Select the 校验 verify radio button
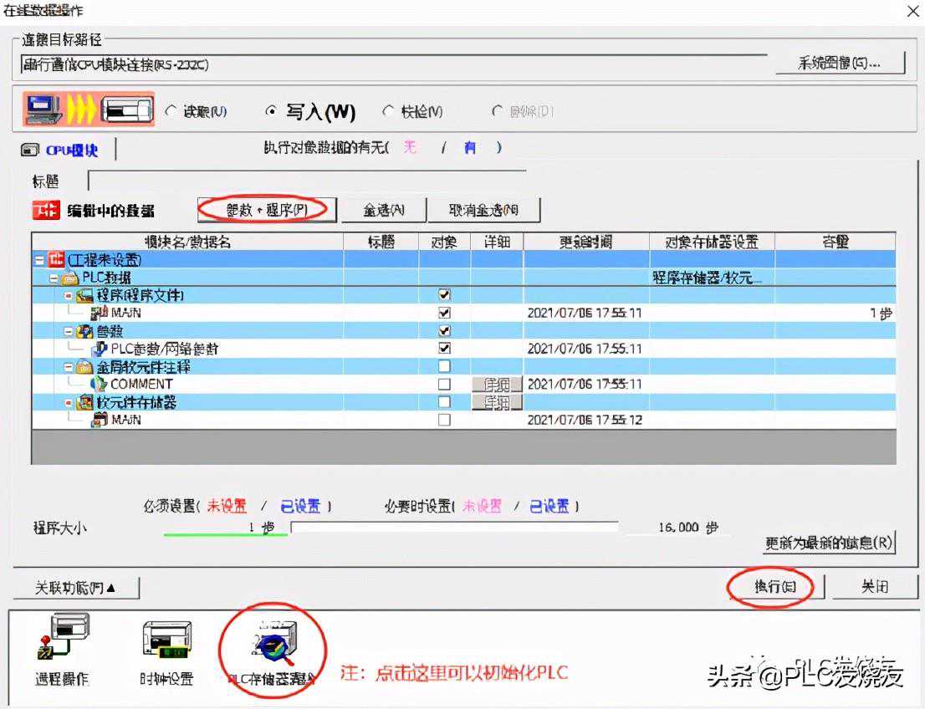Screen dimensions: 925x709 (x=388, y=111)
